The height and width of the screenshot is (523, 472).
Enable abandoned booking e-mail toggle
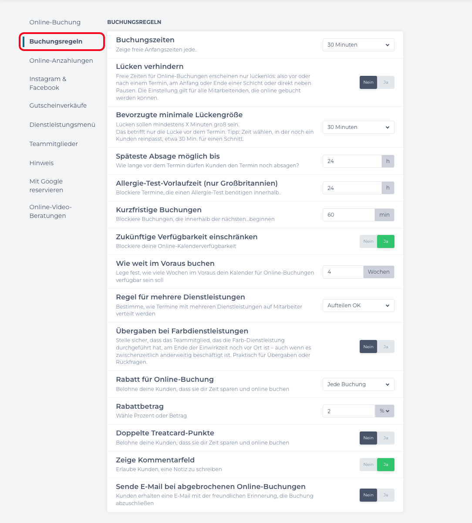pyautogui.click(x=385, y=495)
